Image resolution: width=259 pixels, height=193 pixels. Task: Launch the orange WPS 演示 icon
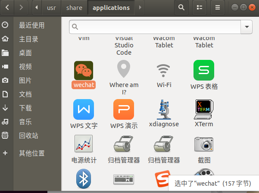tap(124, 109)
